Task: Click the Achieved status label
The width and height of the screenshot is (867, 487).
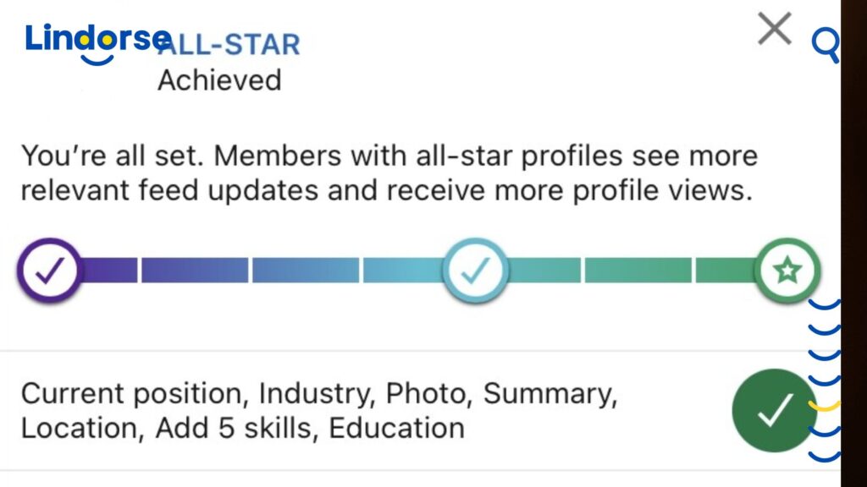Action: [x=219, y=80]
